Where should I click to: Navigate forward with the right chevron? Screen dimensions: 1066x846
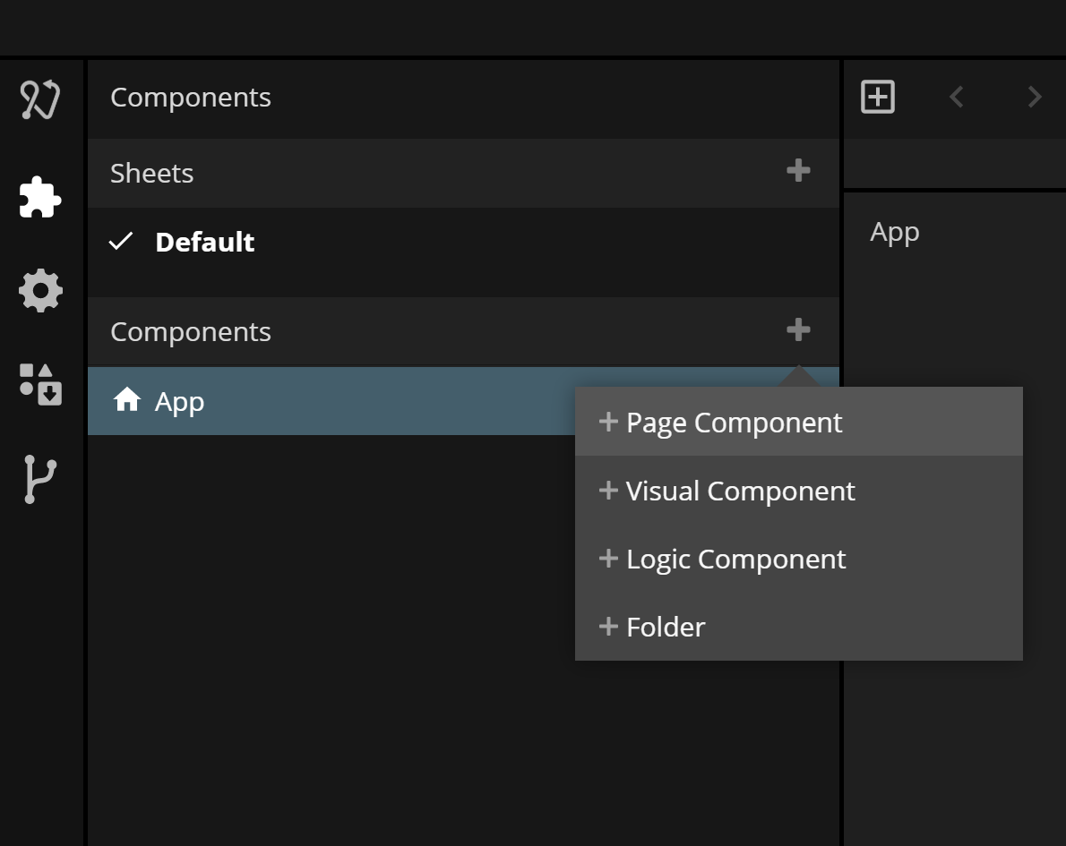[x=1035, y=97]
